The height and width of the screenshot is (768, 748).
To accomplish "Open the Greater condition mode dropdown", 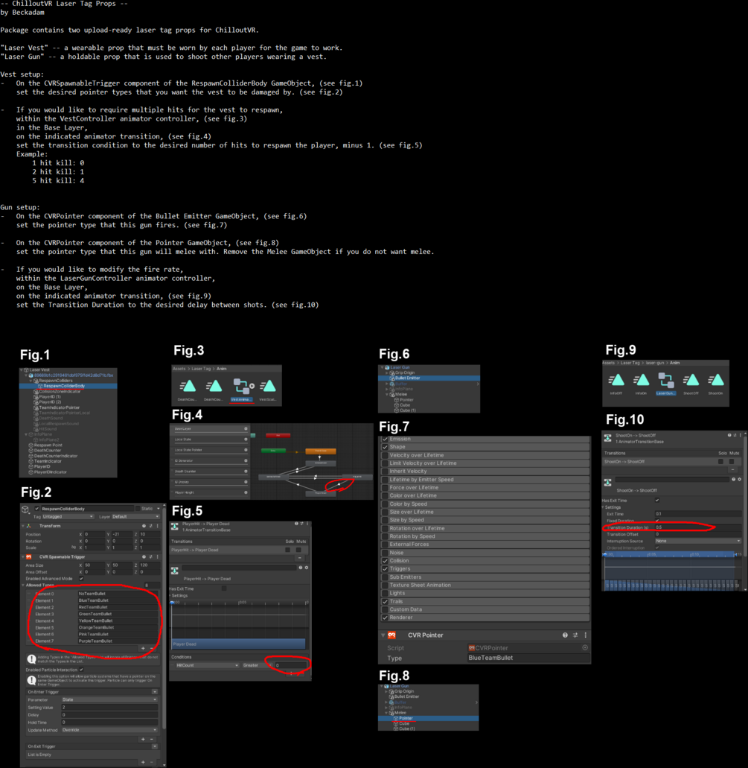I will pos(257,665).
